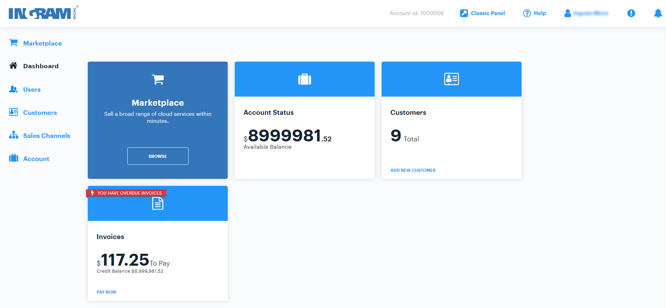666x308 pixels.
Task: Navigate to Sales Channels in sidebar
Action: pos(47,136)
